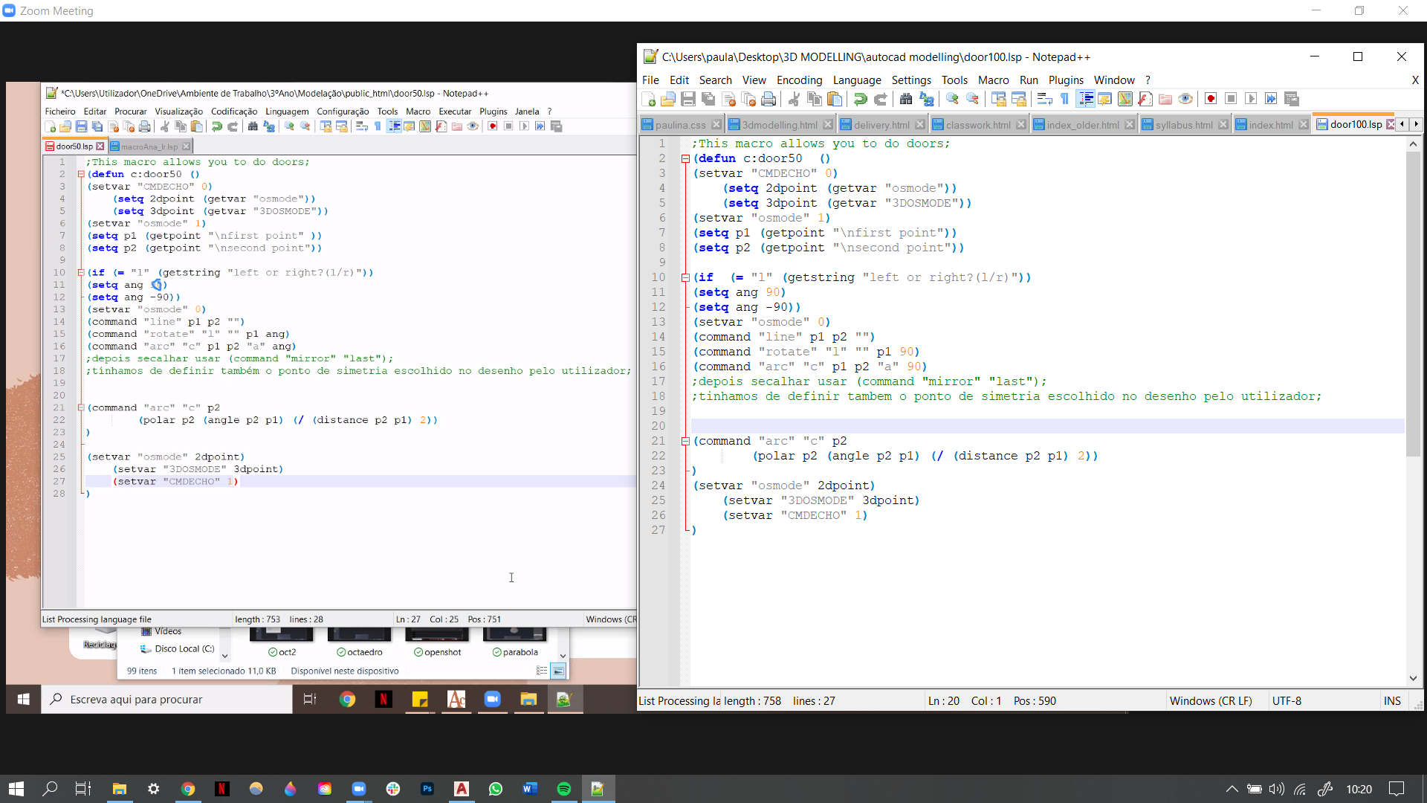Click the UTF-8 encoding field in status bar
Image resolution: width=1427 pixels, height=803 pixels.
(1287, 701)
